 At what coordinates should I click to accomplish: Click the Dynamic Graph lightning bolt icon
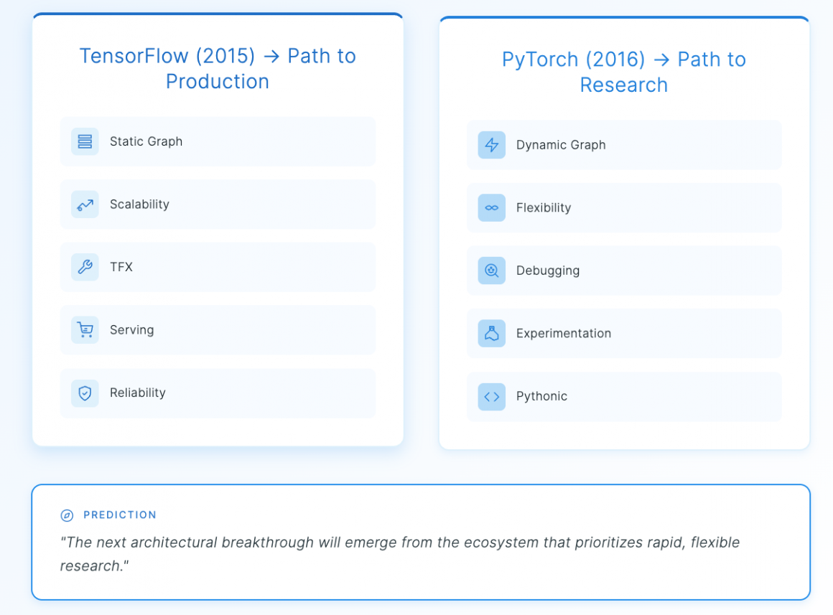pos(492,145)
